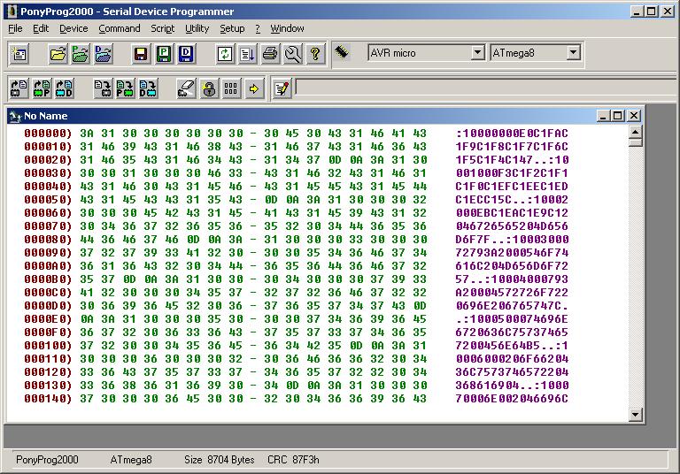Click ASCII text 046726565204D656
Screen dimensions: 680x474
click(x=512, y=226)
